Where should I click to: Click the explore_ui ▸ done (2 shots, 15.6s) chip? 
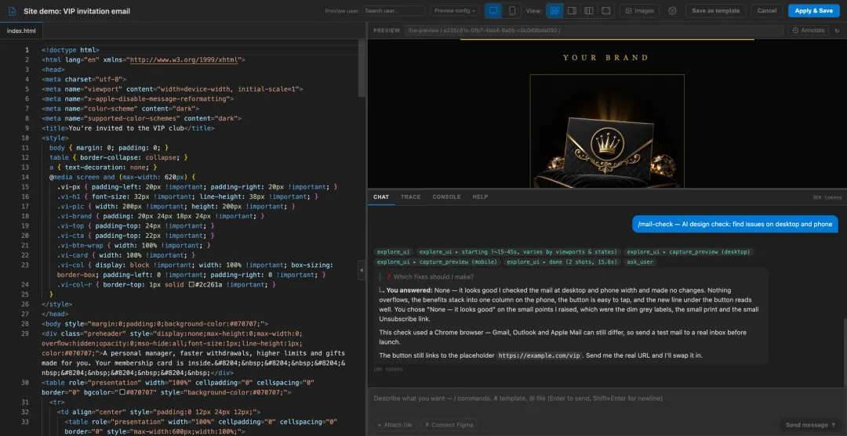pos(562,262)
